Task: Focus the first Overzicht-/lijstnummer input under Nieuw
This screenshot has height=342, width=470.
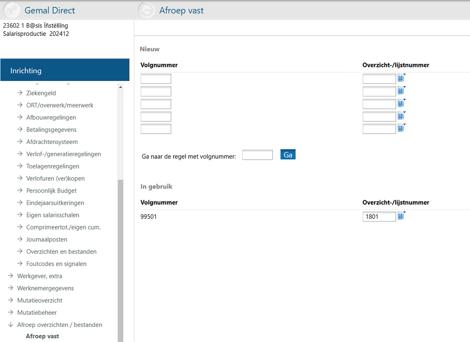Action: [379, 79]
